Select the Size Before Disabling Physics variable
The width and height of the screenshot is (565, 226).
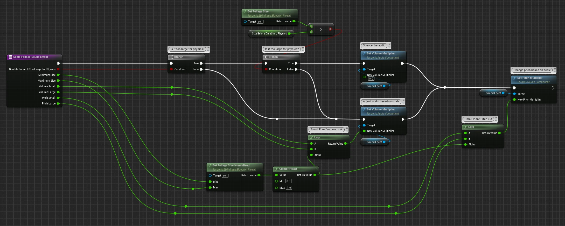coord(269,33)
